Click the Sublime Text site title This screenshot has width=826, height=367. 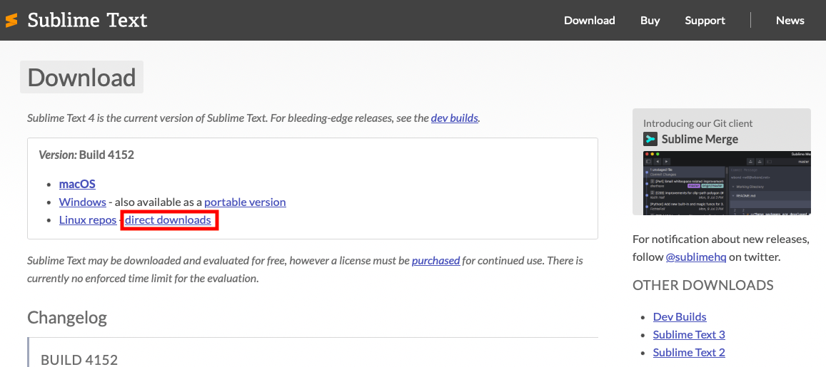[87, 21]
